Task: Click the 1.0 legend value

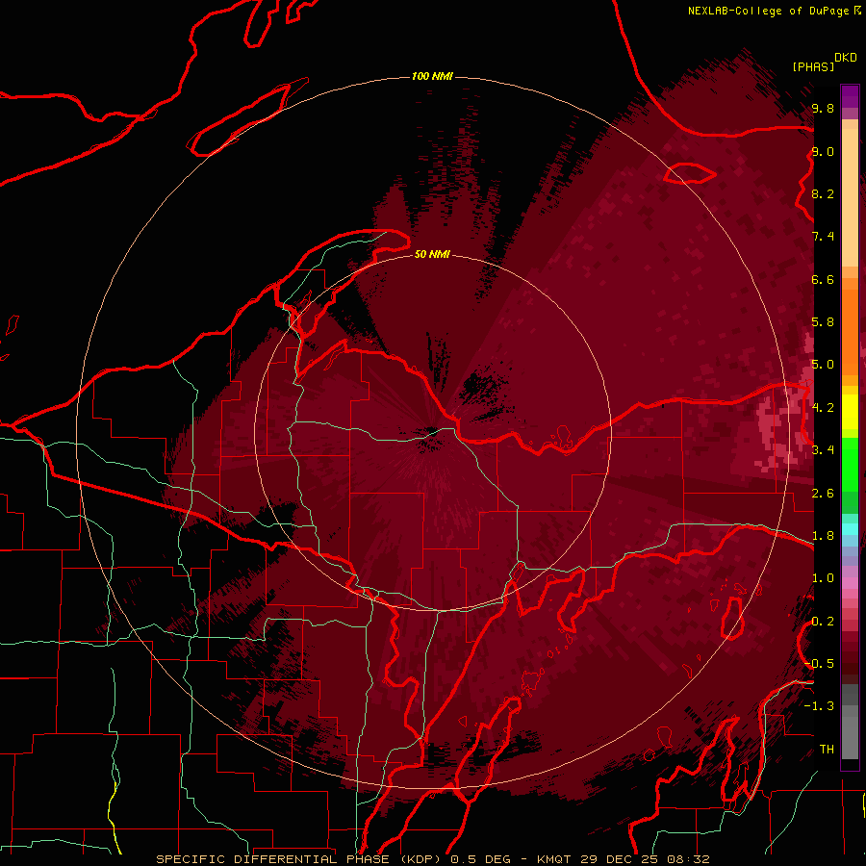Action: tap(823, 577)
